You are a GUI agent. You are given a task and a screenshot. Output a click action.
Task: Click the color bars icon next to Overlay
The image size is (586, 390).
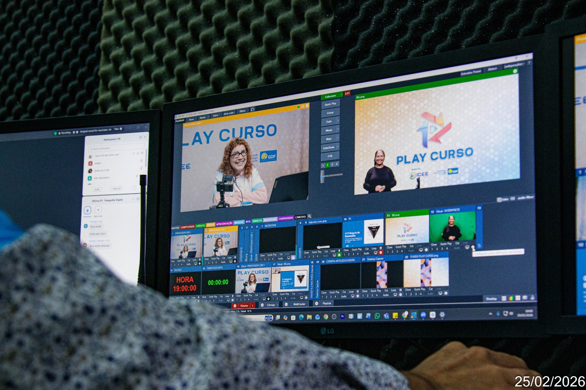click(x=511, y=299)
